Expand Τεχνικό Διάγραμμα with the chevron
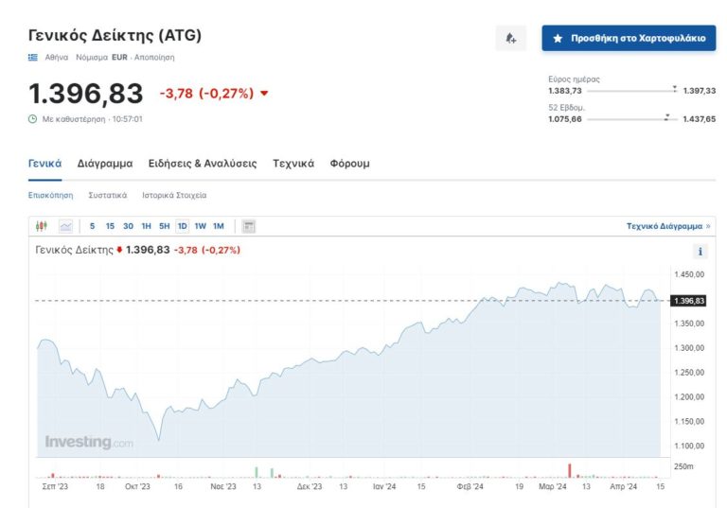Image resolution: width=727 pixels, height=508 pixels. point(707,227)
